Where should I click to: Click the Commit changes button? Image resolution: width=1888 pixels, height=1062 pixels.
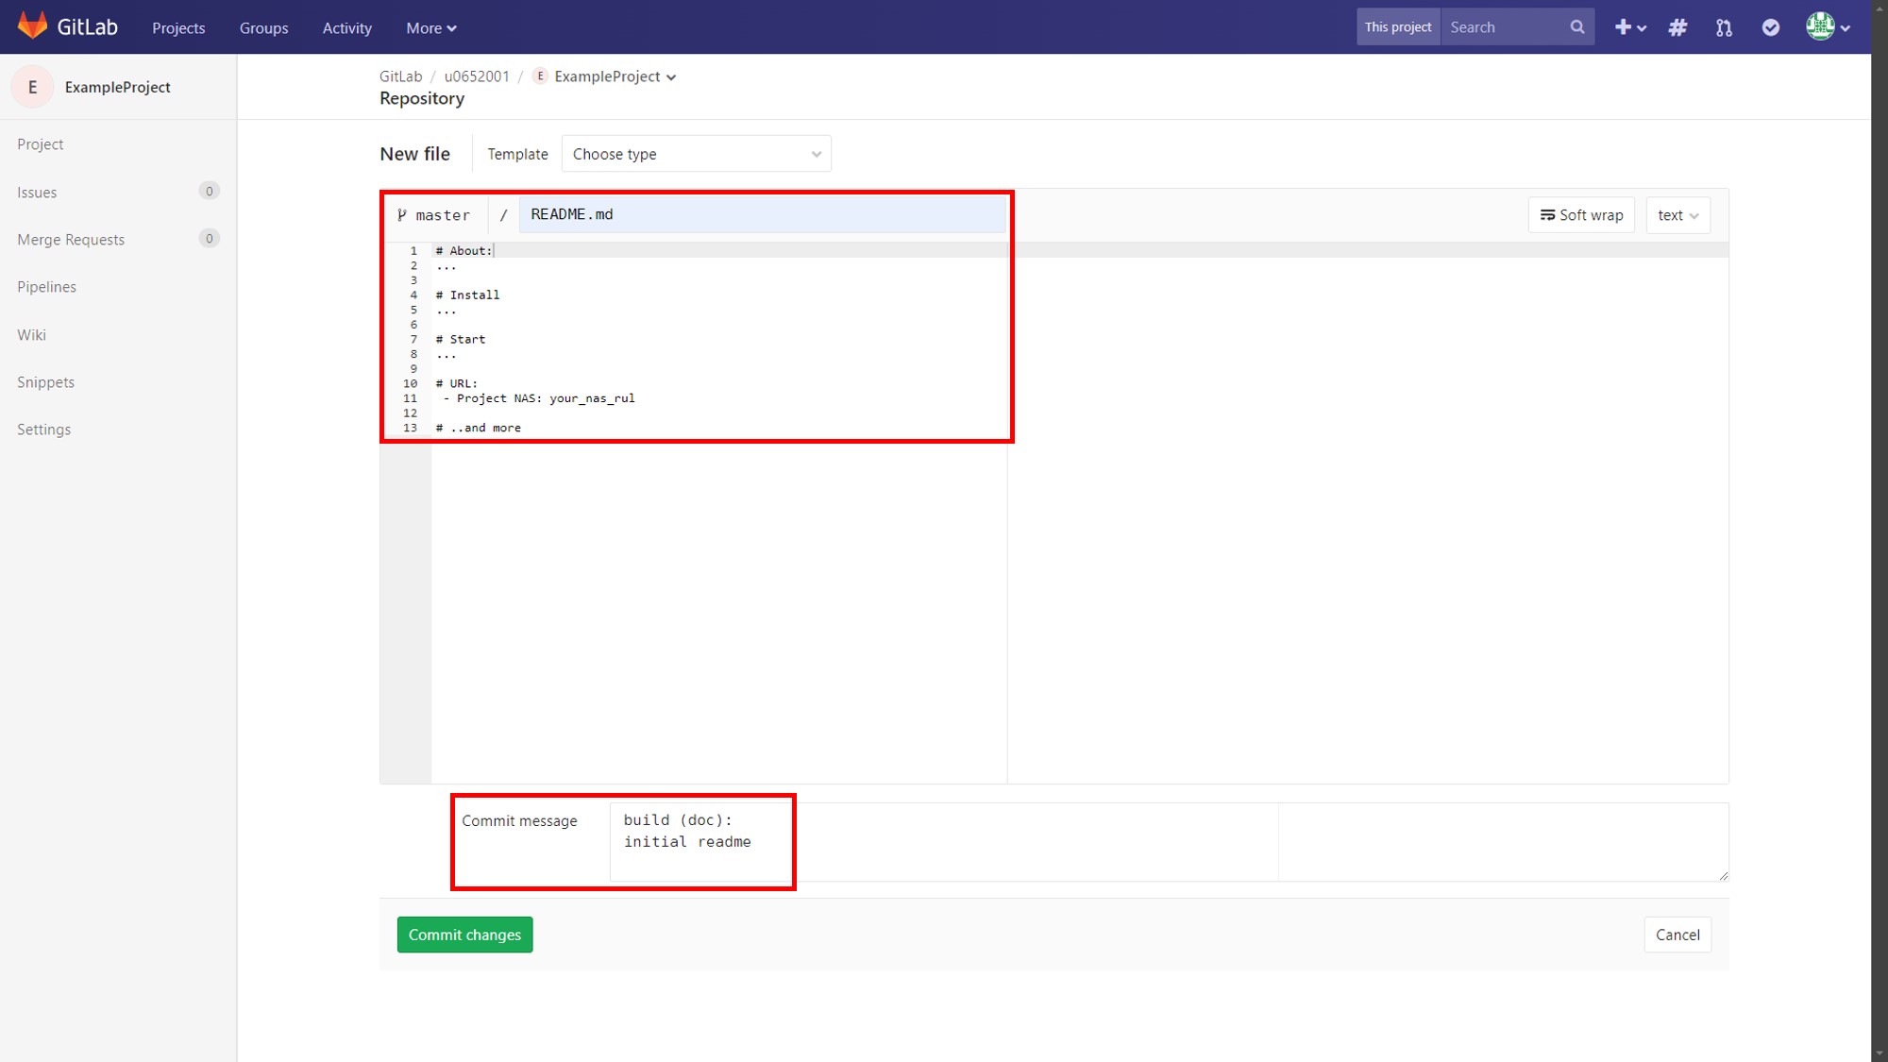[464, 935]
